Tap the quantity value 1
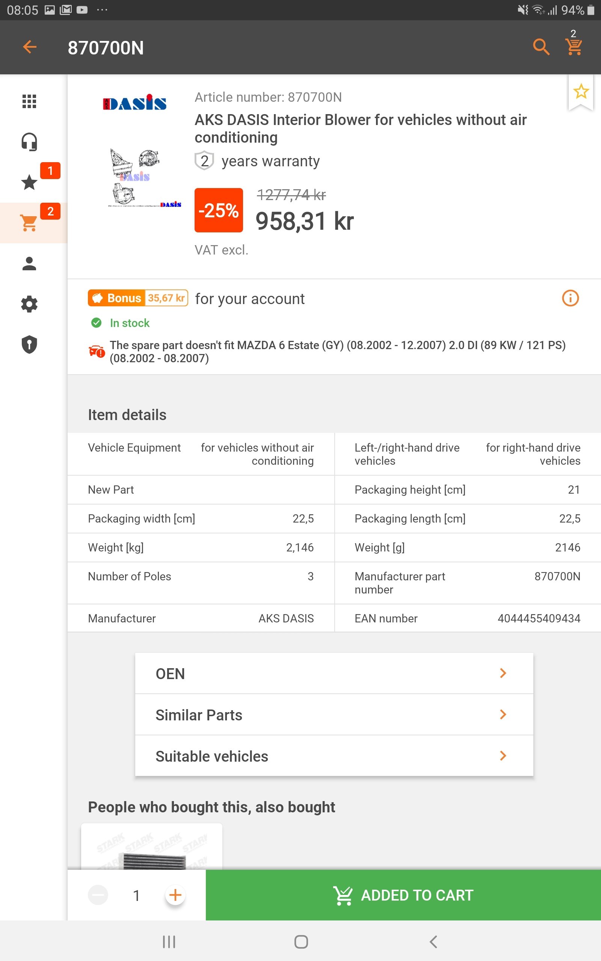 click(x=136, y=895)
